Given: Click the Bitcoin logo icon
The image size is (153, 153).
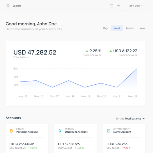Looking at the screenshot, I should 11,131.
